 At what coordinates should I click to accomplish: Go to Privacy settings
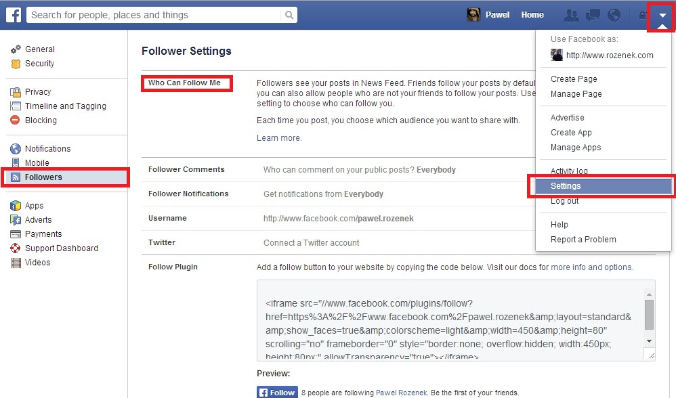[38, 92]
